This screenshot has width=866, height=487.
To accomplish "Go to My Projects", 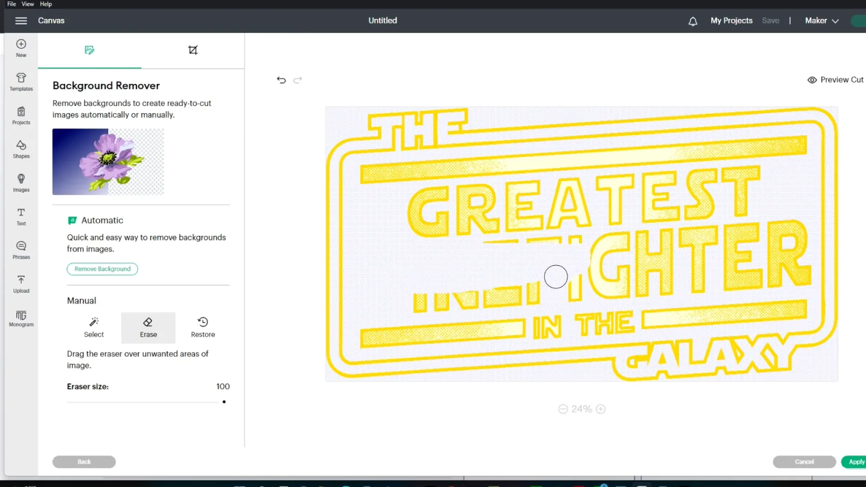I will [x=731, y=21].
